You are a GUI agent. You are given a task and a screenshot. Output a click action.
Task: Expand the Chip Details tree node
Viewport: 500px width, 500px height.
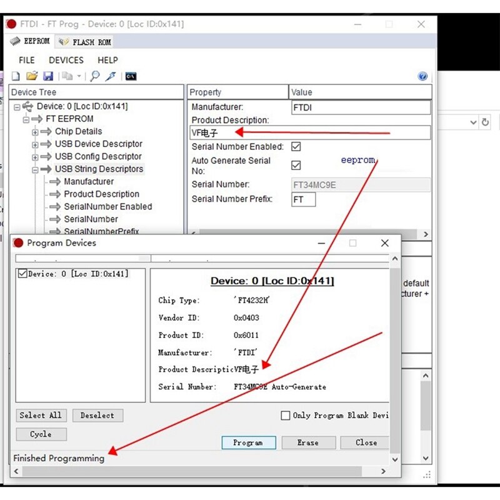pyautogui.click(x=35, y=132)
